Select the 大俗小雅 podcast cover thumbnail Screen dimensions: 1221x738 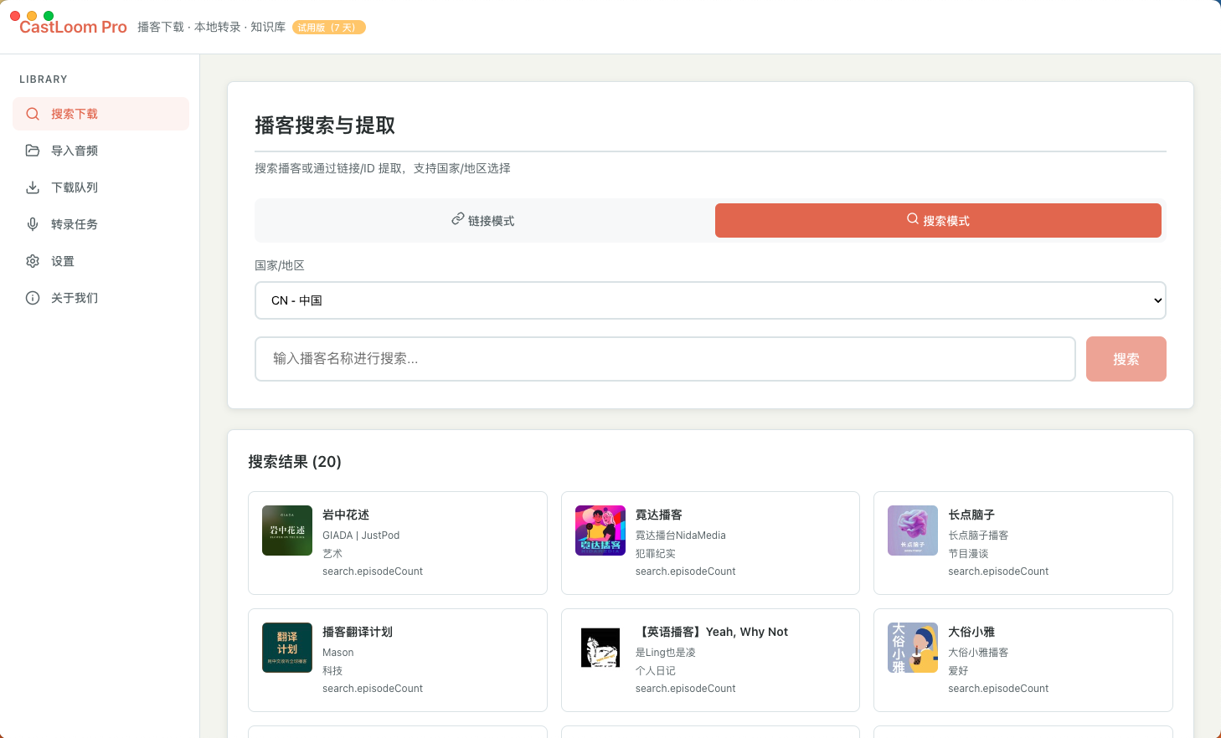point(913,648)
